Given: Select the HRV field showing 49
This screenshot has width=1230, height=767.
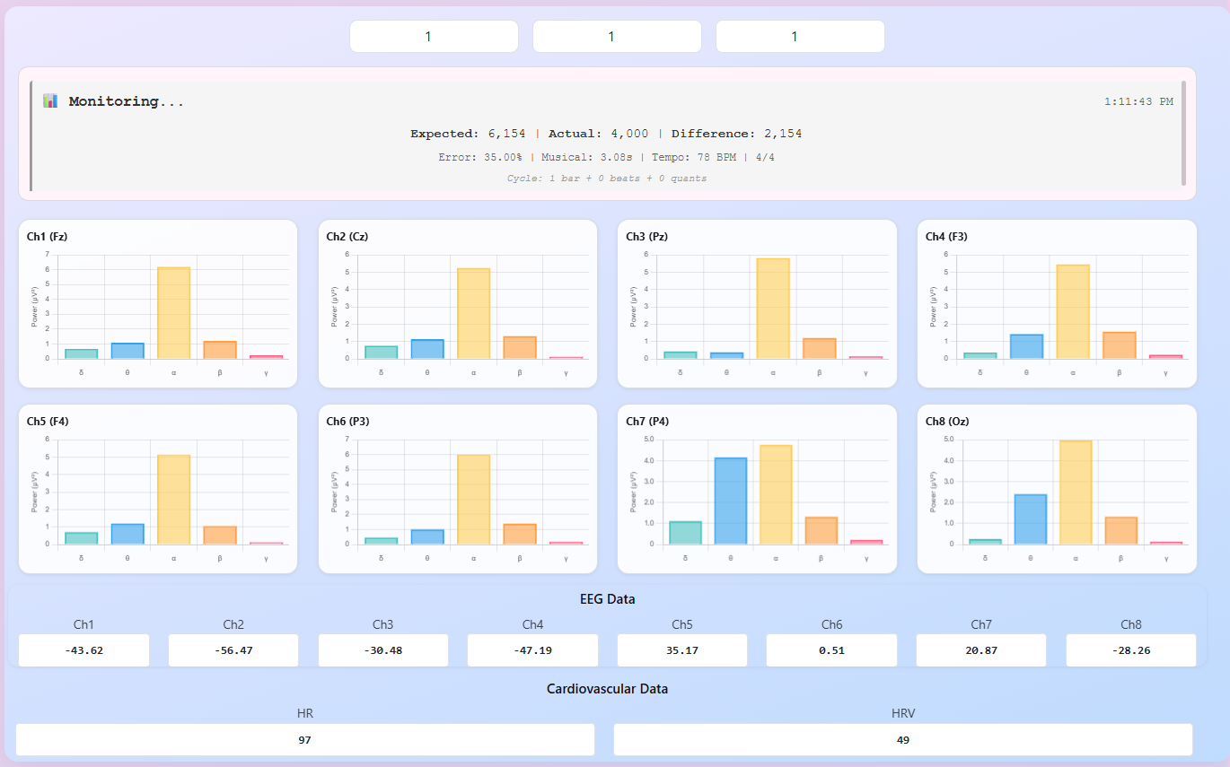Looking at the screenshot, I should 903,739.
